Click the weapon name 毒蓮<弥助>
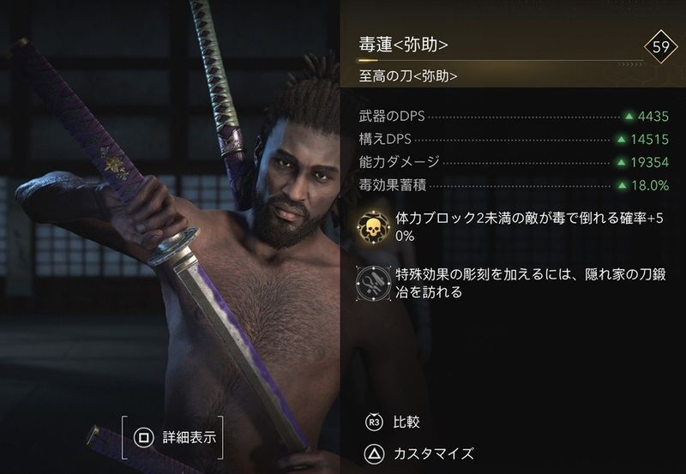This screenshot has height=474, width=686. click(x=403, y=45)
